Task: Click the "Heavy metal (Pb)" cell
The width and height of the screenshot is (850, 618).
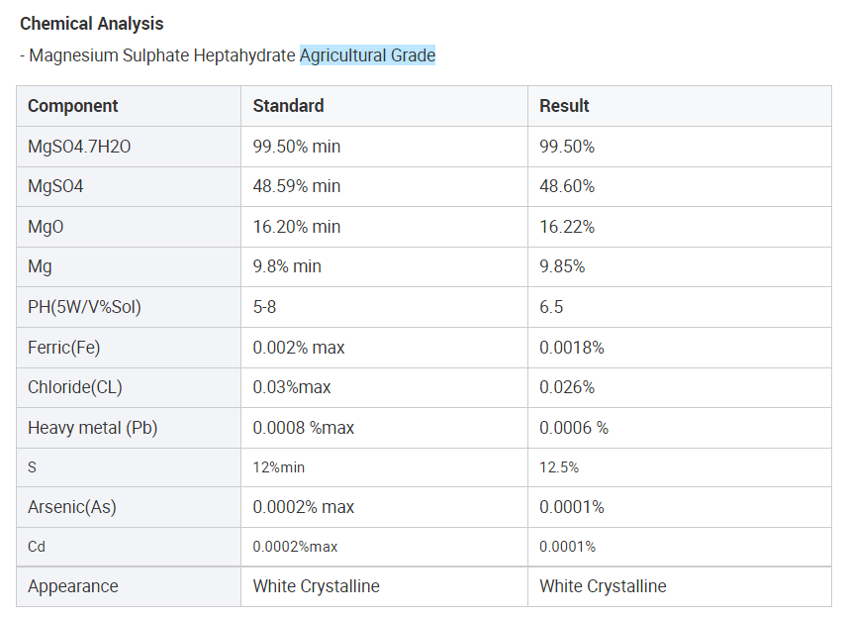Action: (92, 428)
